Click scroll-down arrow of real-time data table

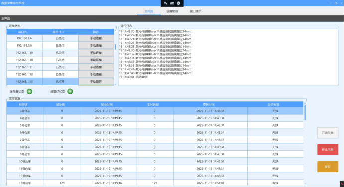coord(305,184)
